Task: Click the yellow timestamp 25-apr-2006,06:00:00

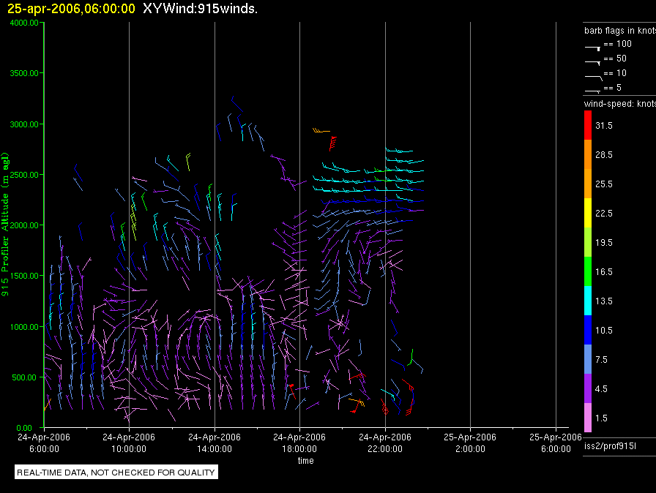Action: pos(71,9)
